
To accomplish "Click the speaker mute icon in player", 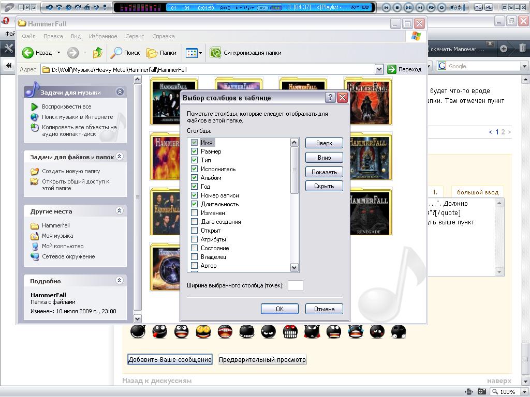I will pos(453,7).
